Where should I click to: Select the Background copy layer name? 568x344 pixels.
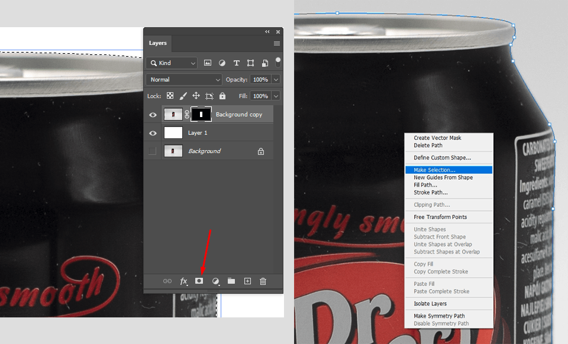238,114
